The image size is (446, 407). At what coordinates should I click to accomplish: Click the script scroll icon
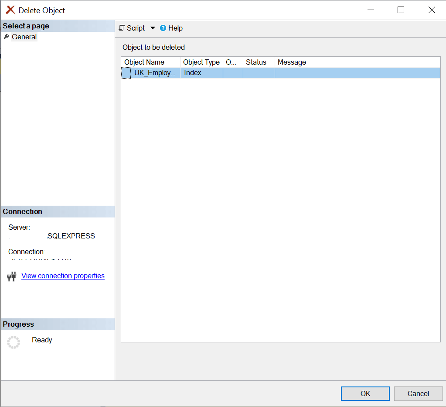coord(122,28)
